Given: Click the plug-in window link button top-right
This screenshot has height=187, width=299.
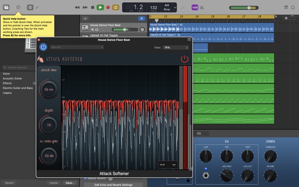Looking at the screenshot, I should pyautogui.click(x=189, y=40).
